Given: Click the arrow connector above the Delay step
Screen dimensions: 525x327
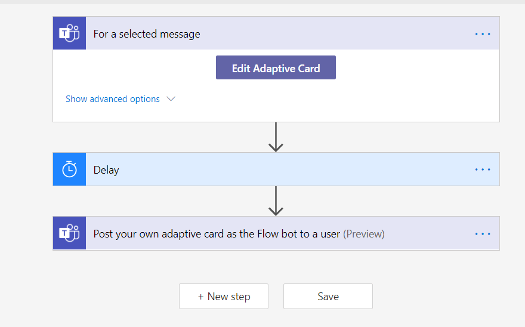Looking at the screenshot, I should coord(276,137).
